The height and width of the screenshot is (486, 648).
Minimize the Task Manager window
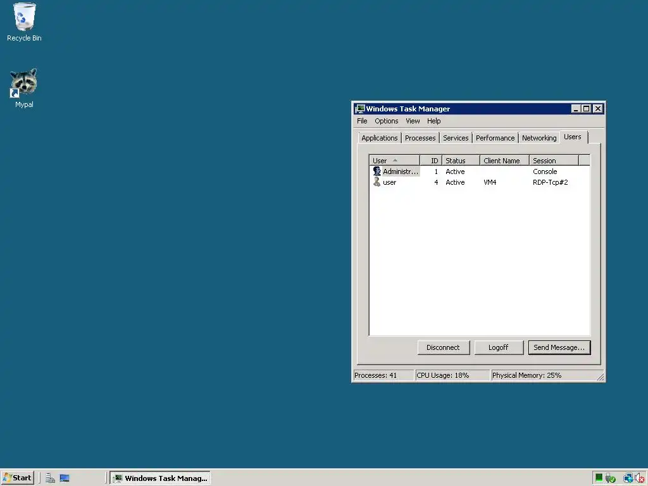click(x=576, y=109)
